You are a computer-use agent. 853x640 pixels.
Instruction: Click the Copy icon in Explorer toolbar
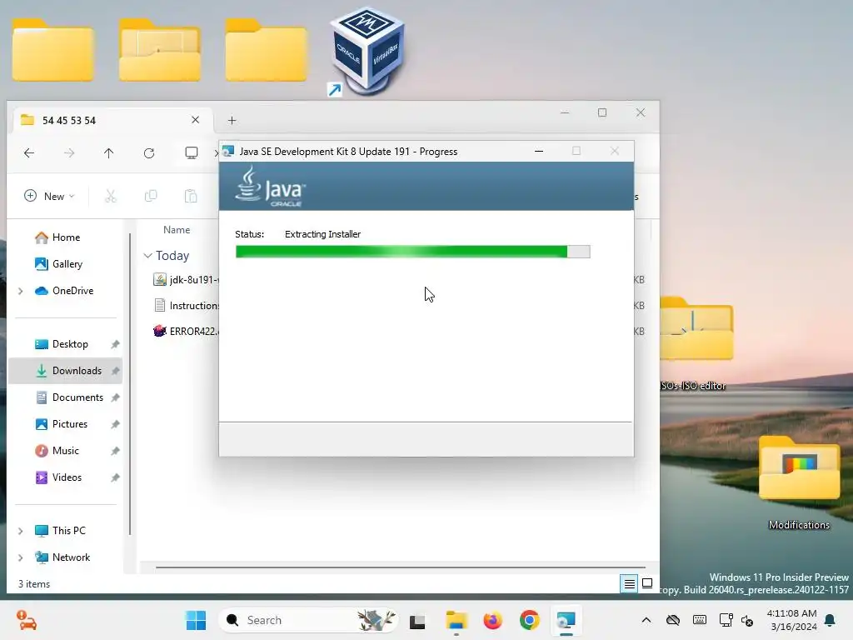pos(151,196)
